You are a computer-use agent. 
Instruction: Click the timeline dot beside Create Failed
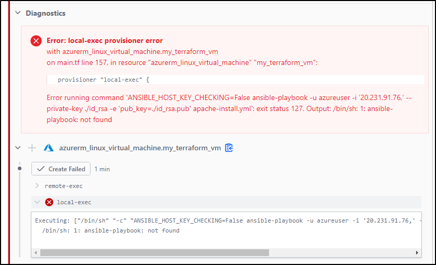(x=19, y=169)
